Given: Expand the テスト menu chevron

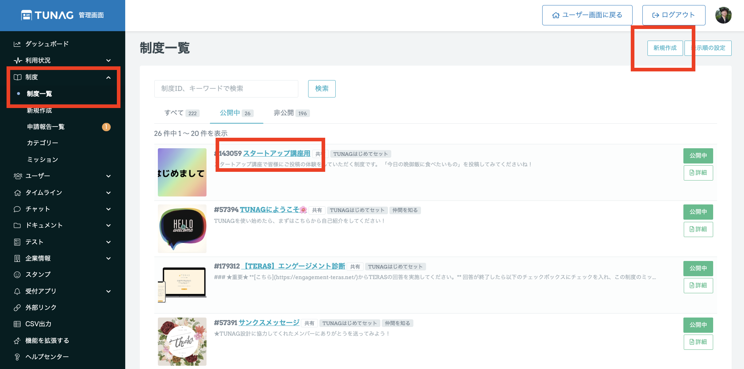Looking at the screenshot, I should 108,242.
